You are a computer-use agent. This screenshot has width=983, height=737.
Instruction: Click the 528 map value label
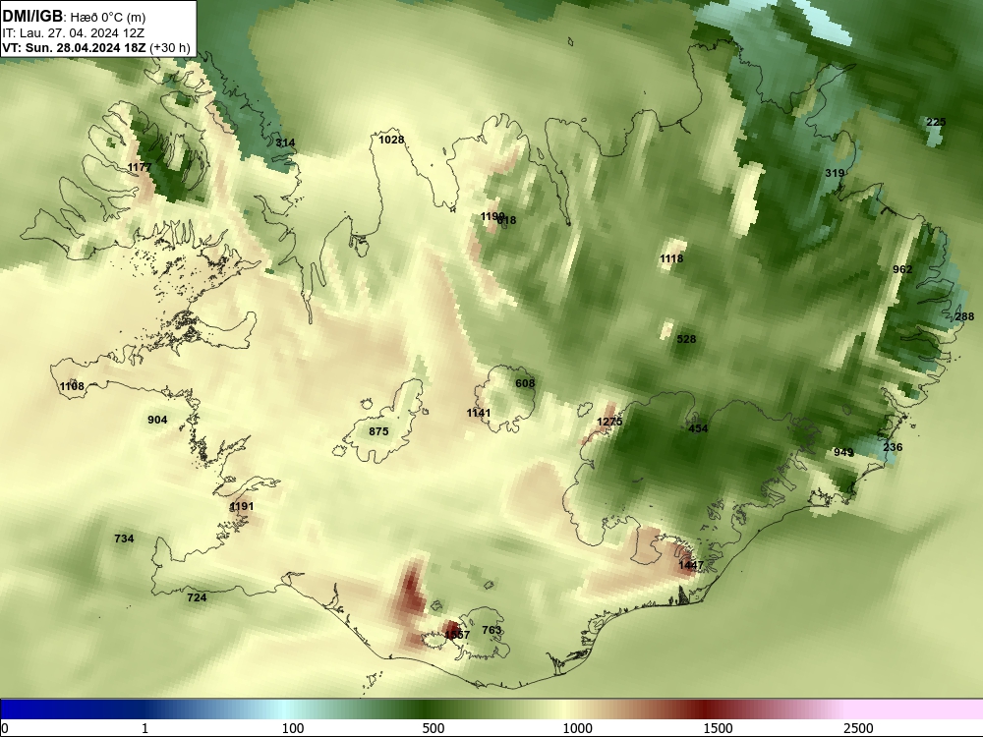(686, 339)
